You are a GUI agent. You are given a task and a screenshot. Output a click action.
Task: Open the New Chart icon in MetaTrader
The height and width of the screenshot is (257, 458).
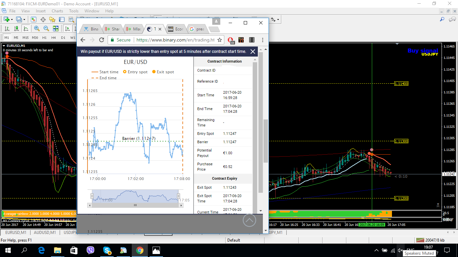pos(6,20)
